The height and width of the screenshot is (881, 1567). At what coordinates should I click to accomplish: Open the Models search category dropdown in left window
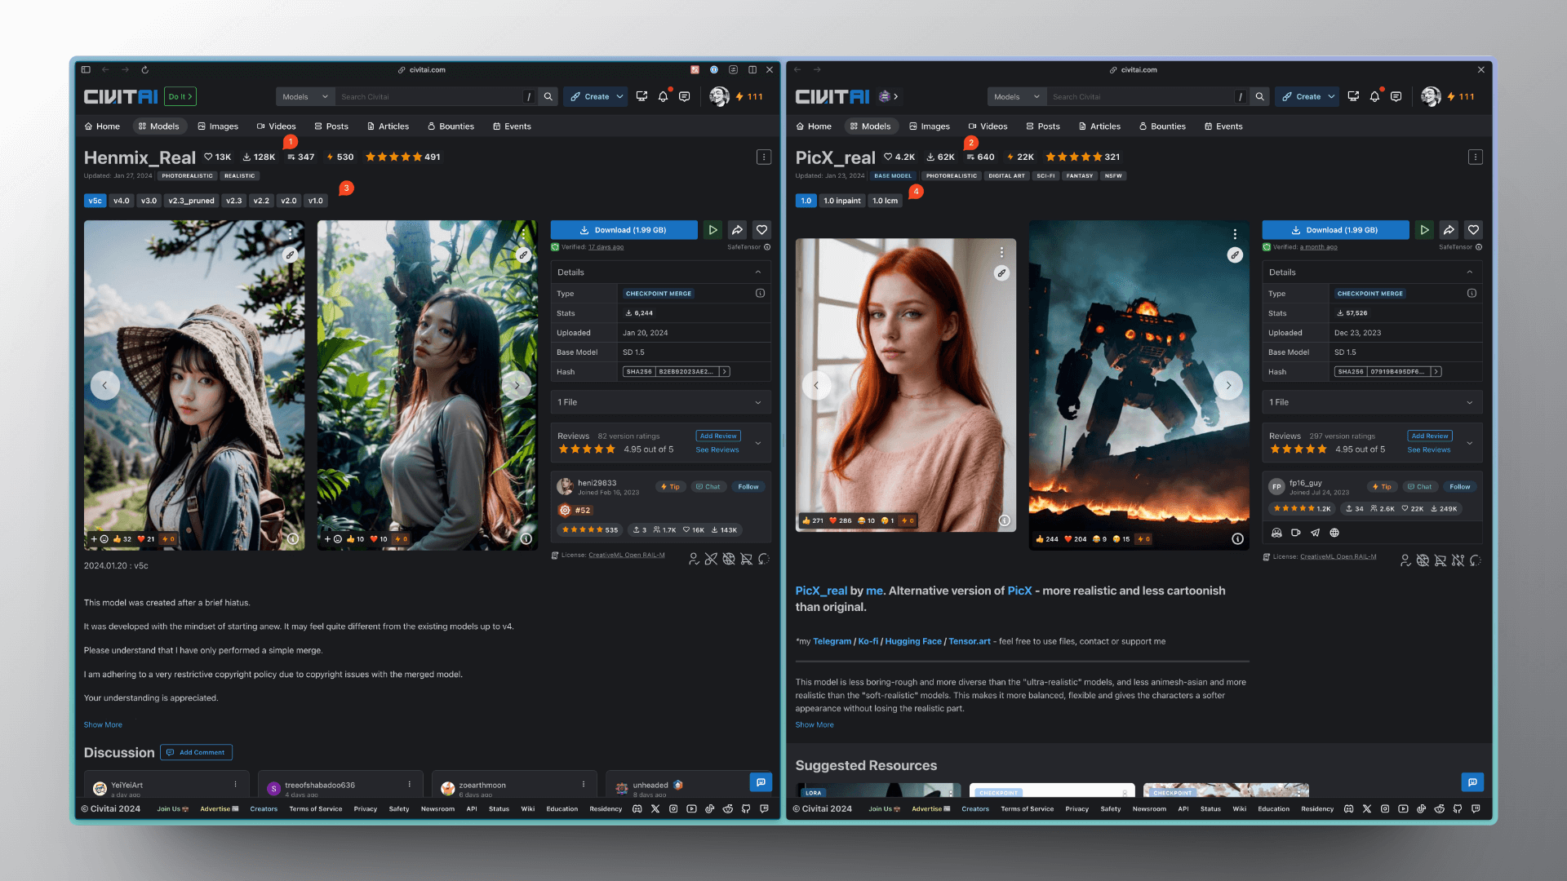305,96
